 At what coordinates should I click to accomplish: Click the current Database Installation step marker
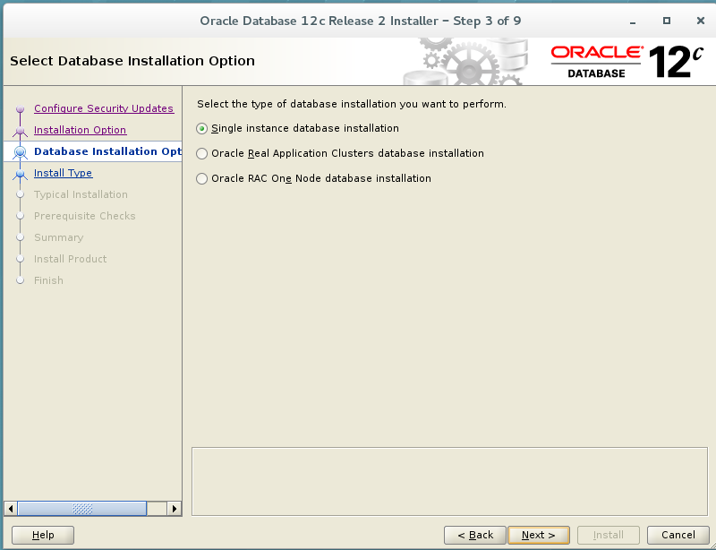point(20,151)
